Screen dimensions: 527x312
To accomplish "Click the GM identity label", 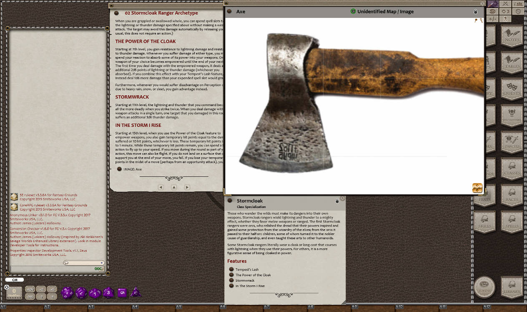I will 15,280.
